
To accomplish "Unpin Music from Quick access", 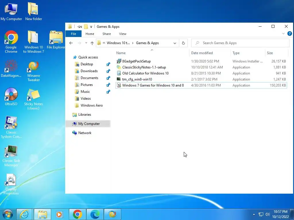I will click(x=108, y=92).
